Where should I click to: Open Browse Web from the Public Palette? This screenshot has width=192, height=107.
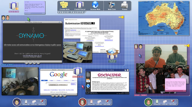[95, 6]
